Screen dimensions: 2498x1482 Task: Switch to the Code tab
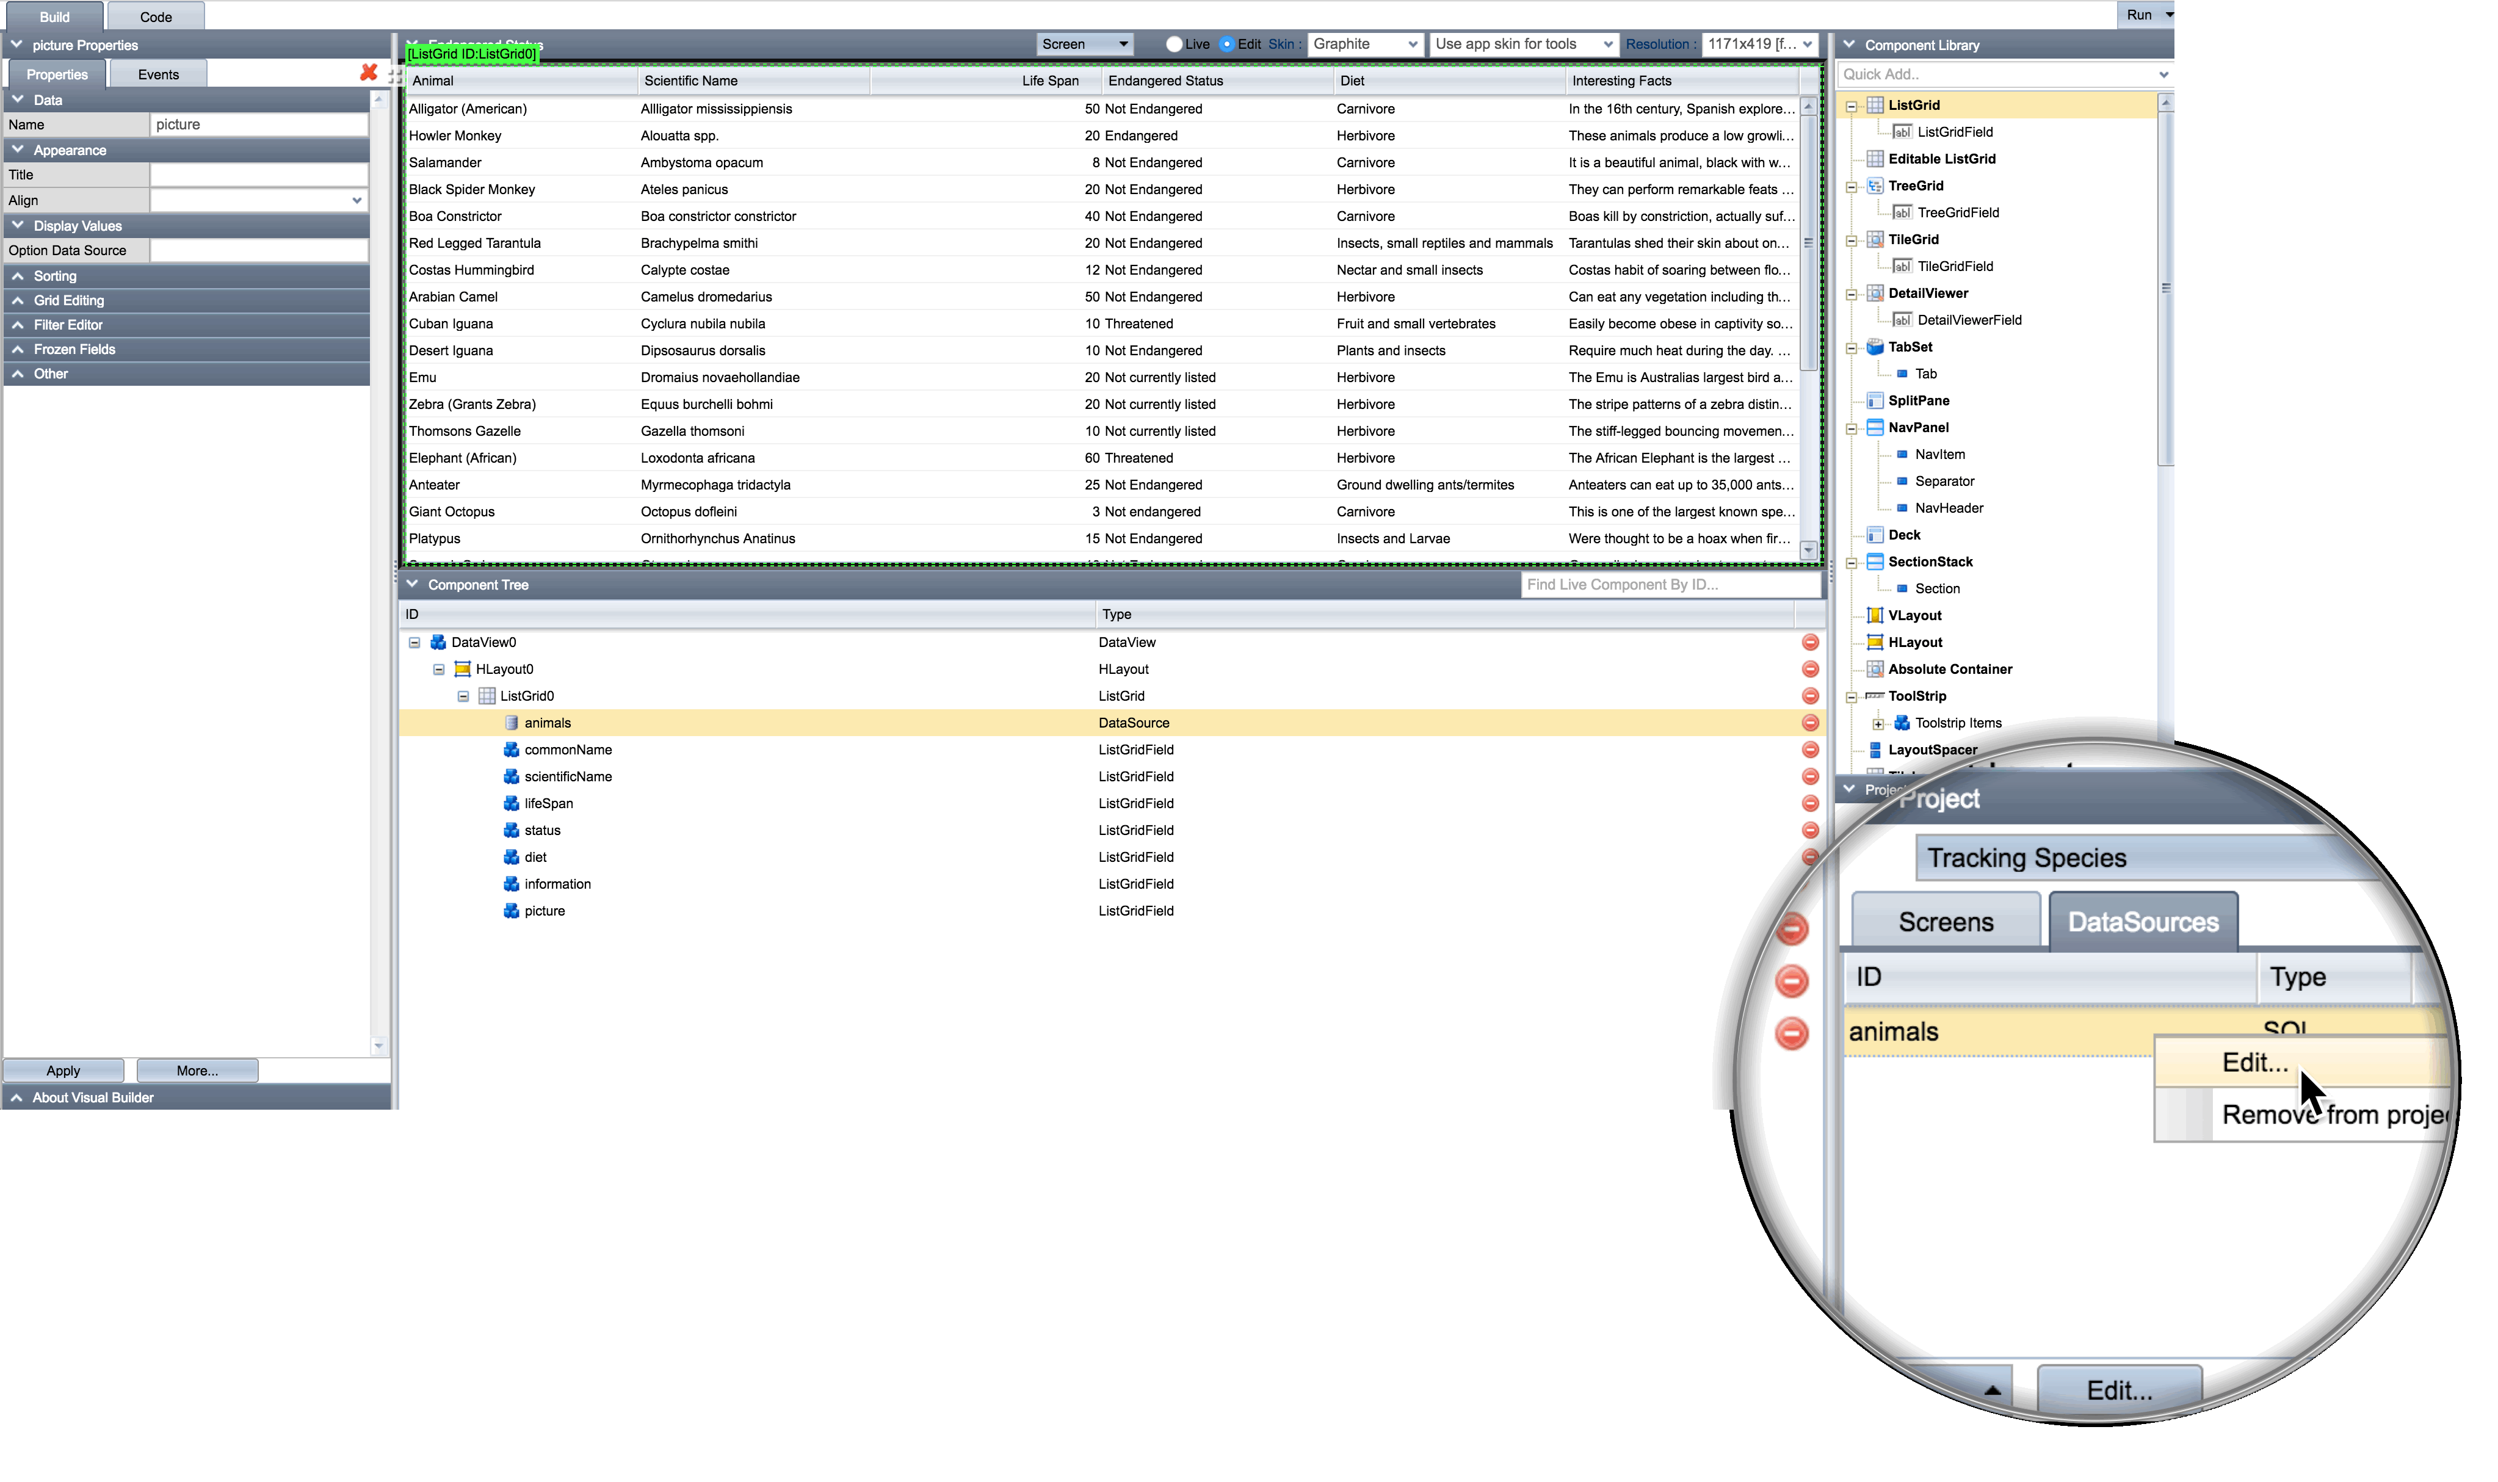tap(156, 17)
